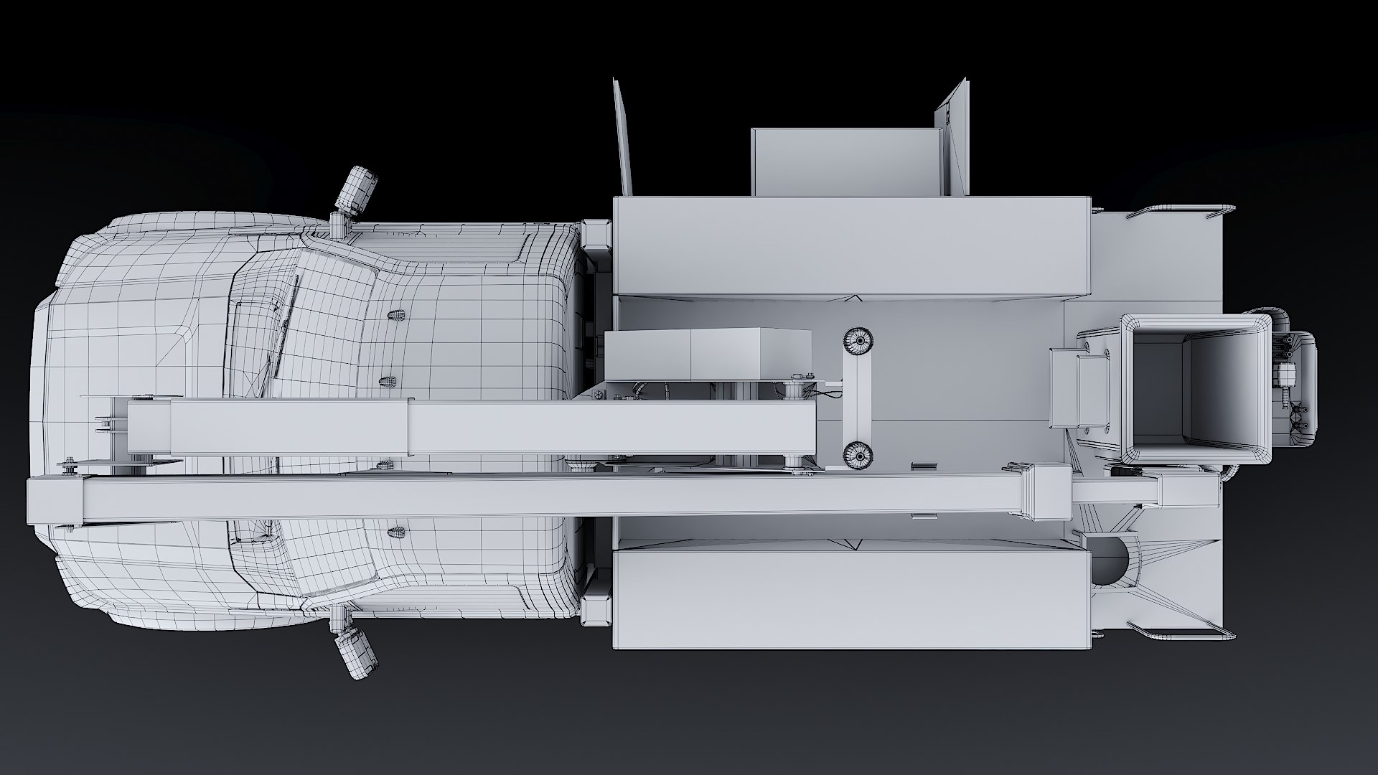The width and height of the screenshot is (1378, 775).
Task: Click the central box behind the cab
Action: [x=707, y=355]
